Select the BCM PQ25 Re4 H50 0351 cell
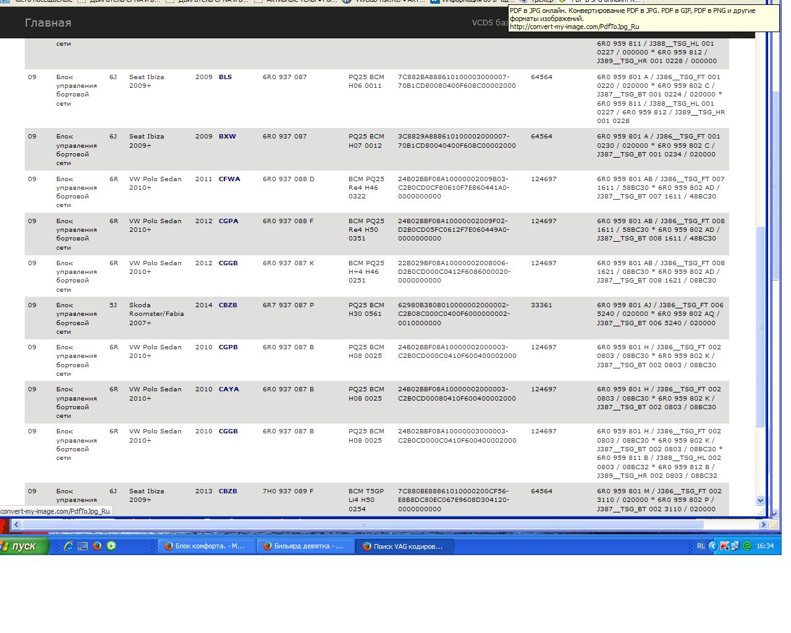 click(x=366, y=230)
